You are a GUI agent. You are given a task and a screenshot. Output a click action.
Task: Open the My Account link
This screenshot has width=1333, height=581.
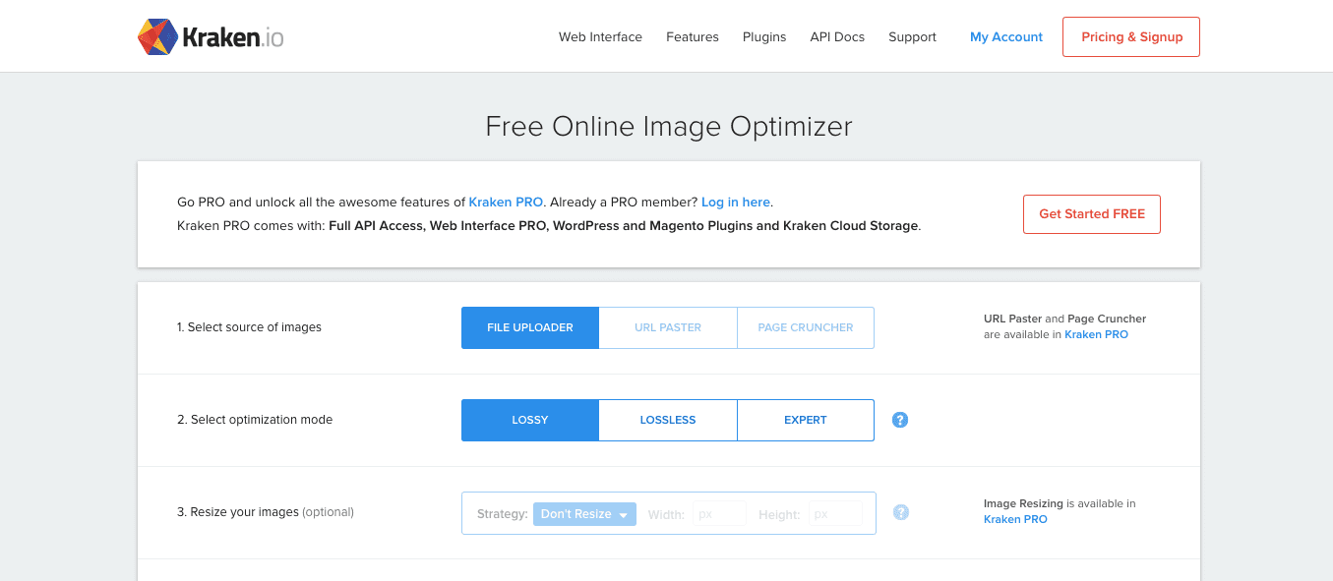point(1006,37)
